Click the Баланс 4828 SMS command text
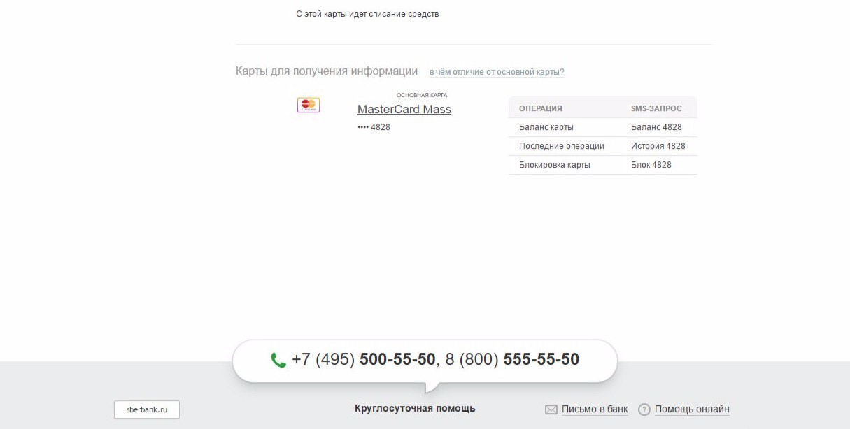This screenshot has height=429, width=850. point(656,127)
